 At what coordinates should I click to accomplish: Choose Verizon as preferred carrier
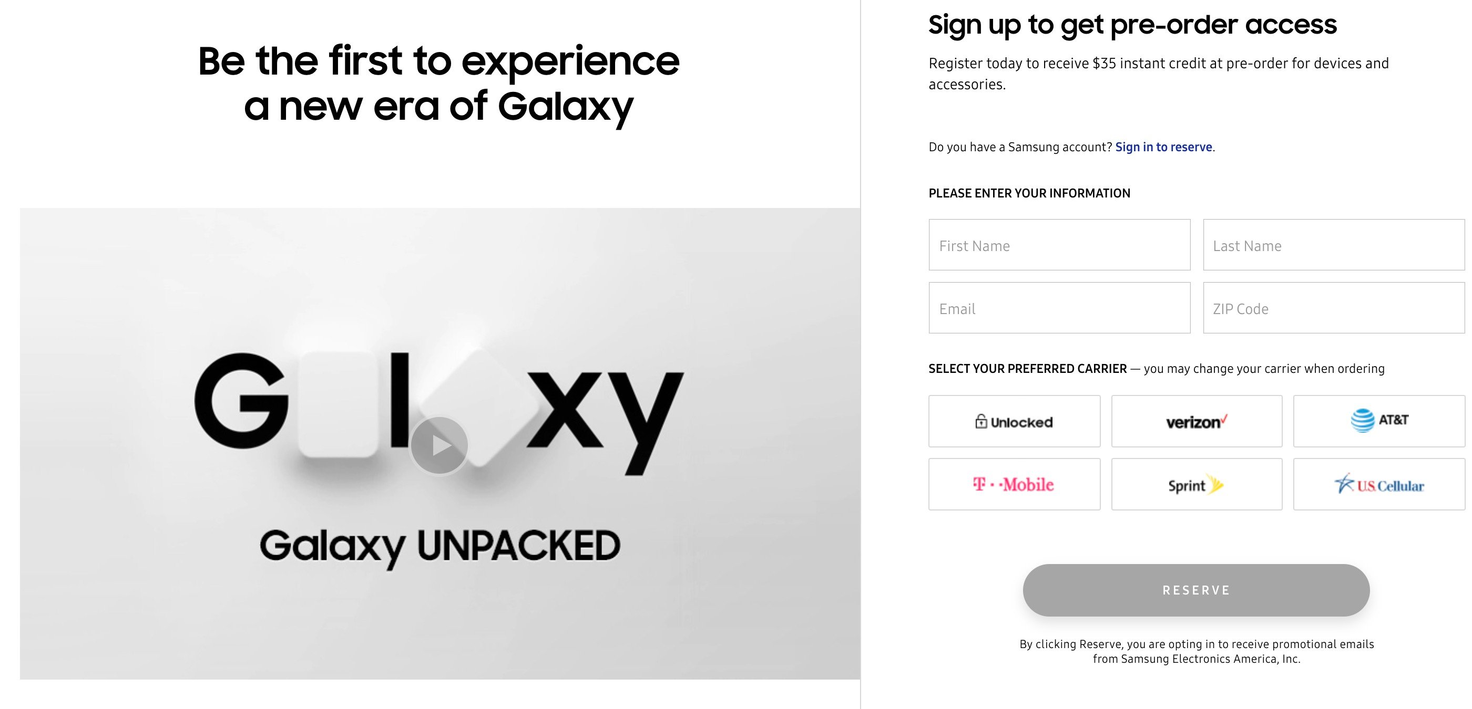click(1197, 421)
